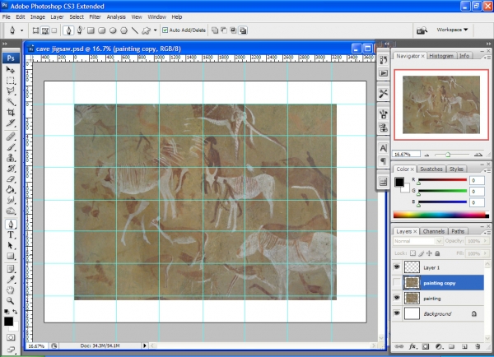The height and width of the screenshot is (357, 494).
Task: Select the Eraser tool
Action: (x=11, y=179)
